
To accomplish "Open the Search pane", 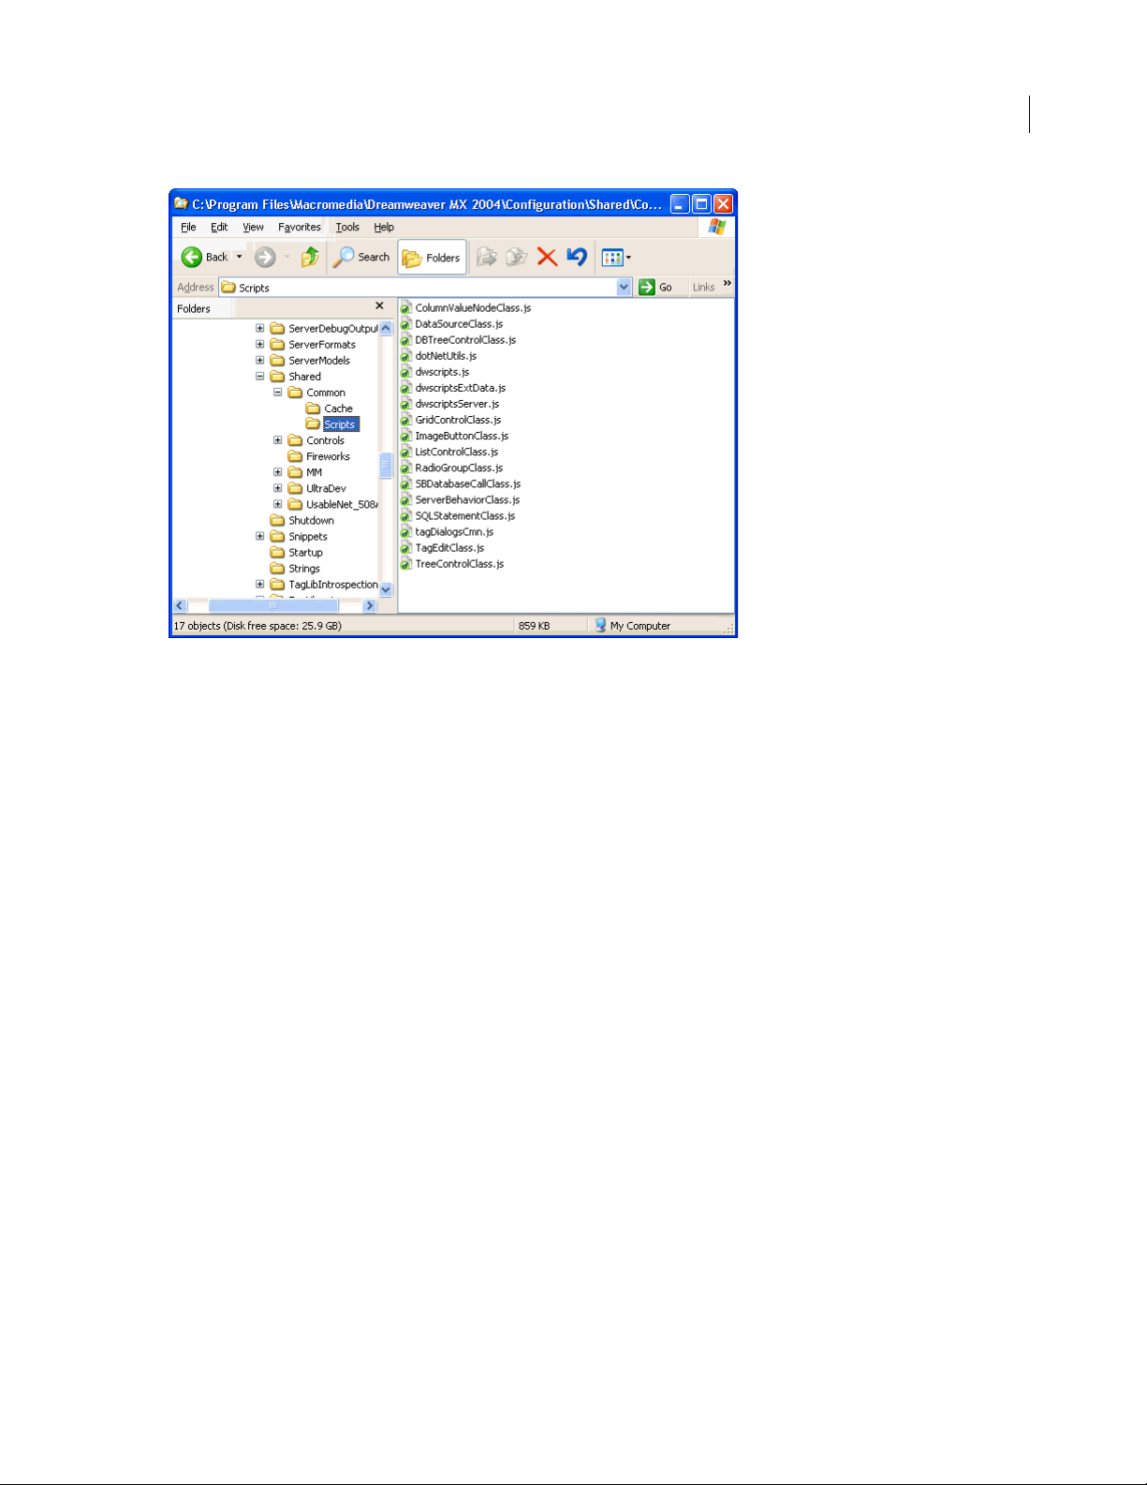I will pos(361,257).
